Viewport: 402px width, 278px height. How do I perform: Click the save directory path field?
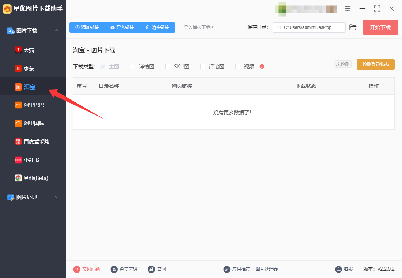tap(309, 27)
